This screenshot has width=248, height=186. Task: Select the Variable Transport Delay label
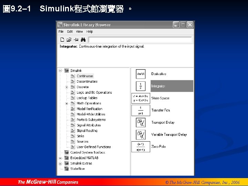(x=169, y=135)
